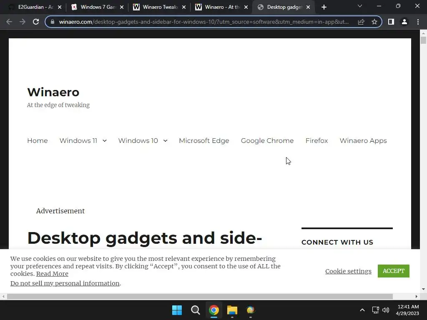Viewport: 427px width, 320px height.
Task: Expand Windows 11 submenu chevron
Action: 105,141
